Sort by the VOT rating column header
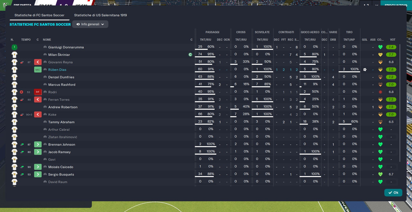This screenshot has width=412, height=212. tap(393, 40)
